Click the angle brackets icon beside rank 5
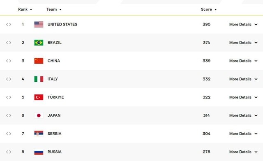The height and width of the screenshot is (161, 263). [x=9, y=97]
